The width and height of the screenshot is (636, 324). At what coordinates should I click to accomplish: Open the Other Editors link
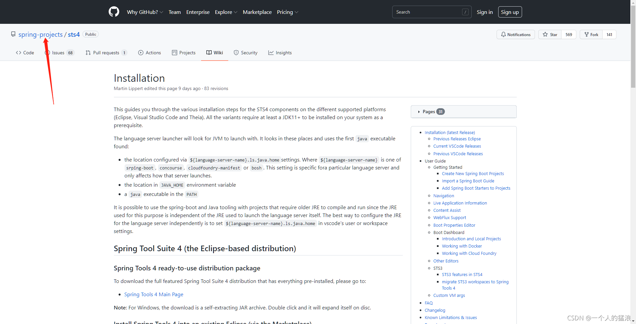[x=446, y=261]
